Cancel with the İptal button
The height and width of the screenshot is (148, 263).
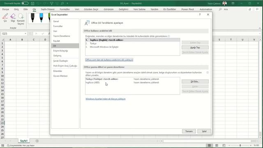coord(204,131)
